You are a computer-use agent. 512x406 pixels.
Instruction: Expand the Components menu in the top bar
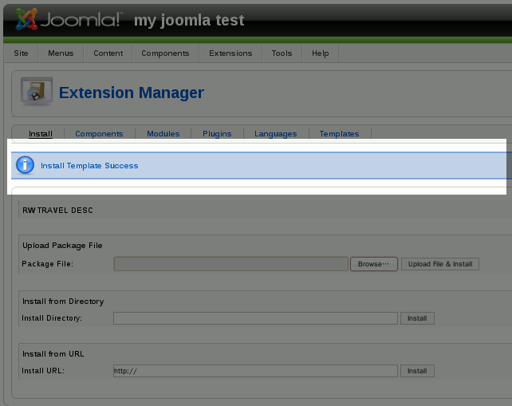pyautogui.click(x=165, y=53)
